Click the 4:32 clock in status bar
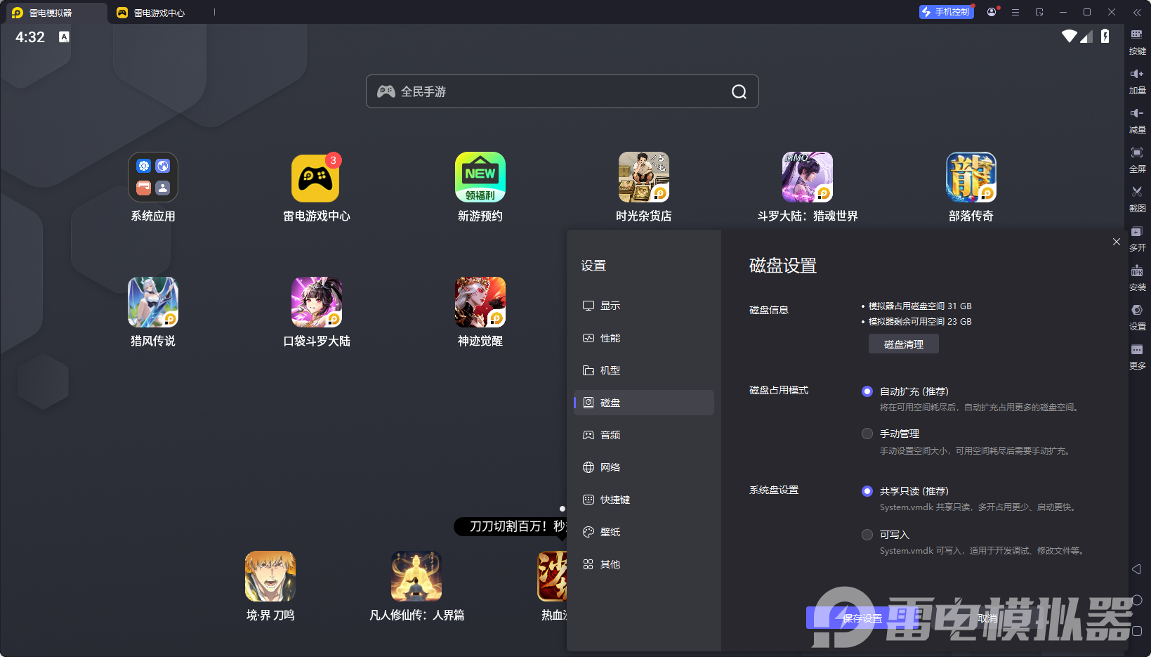 30,37
